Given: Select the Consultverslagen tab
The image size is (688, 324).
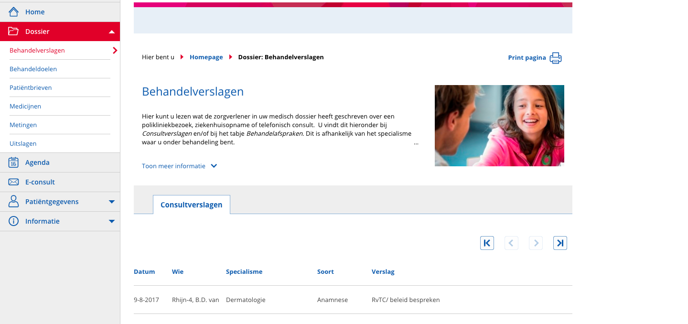Looking at the screenshot, I should [x=191, y=205].
